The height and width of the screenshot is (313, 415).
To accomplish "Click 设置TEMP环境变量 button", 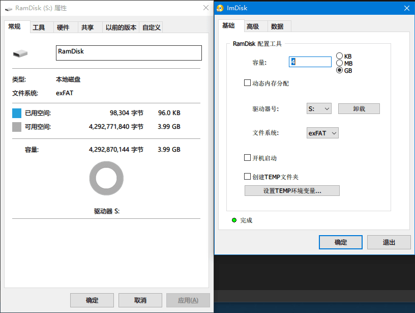I will (x=292, y=191).
